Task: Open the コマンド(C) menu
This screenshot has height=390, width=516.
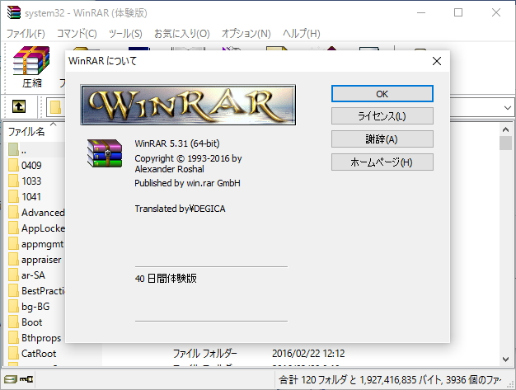Action: click(x=77, y=34)
